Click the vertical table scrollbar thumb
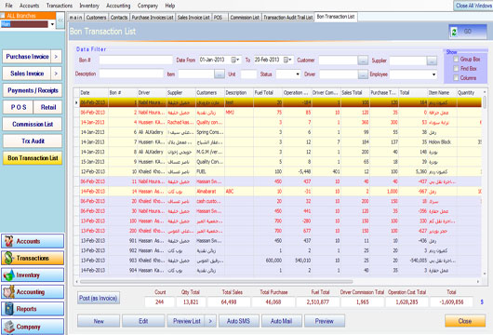Image resolution: width=493 pixels, height=335 pixels. point(485,102)
